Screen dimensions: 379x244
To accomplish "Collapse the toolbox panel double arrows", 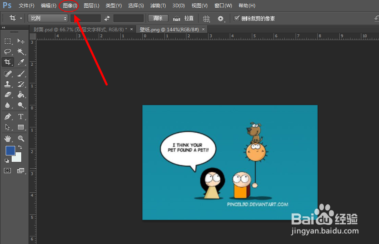I will pos(3,27).
